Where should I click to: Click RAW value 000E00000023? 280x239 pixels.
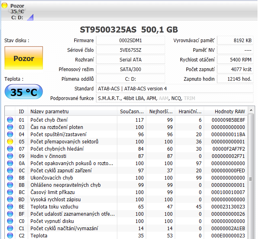coord(228,236)
